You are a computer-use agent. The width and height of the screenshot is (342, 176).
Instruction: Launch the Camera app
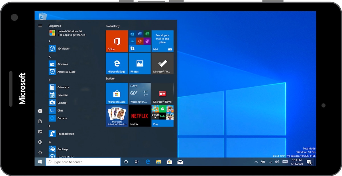(x=58, y=103)
